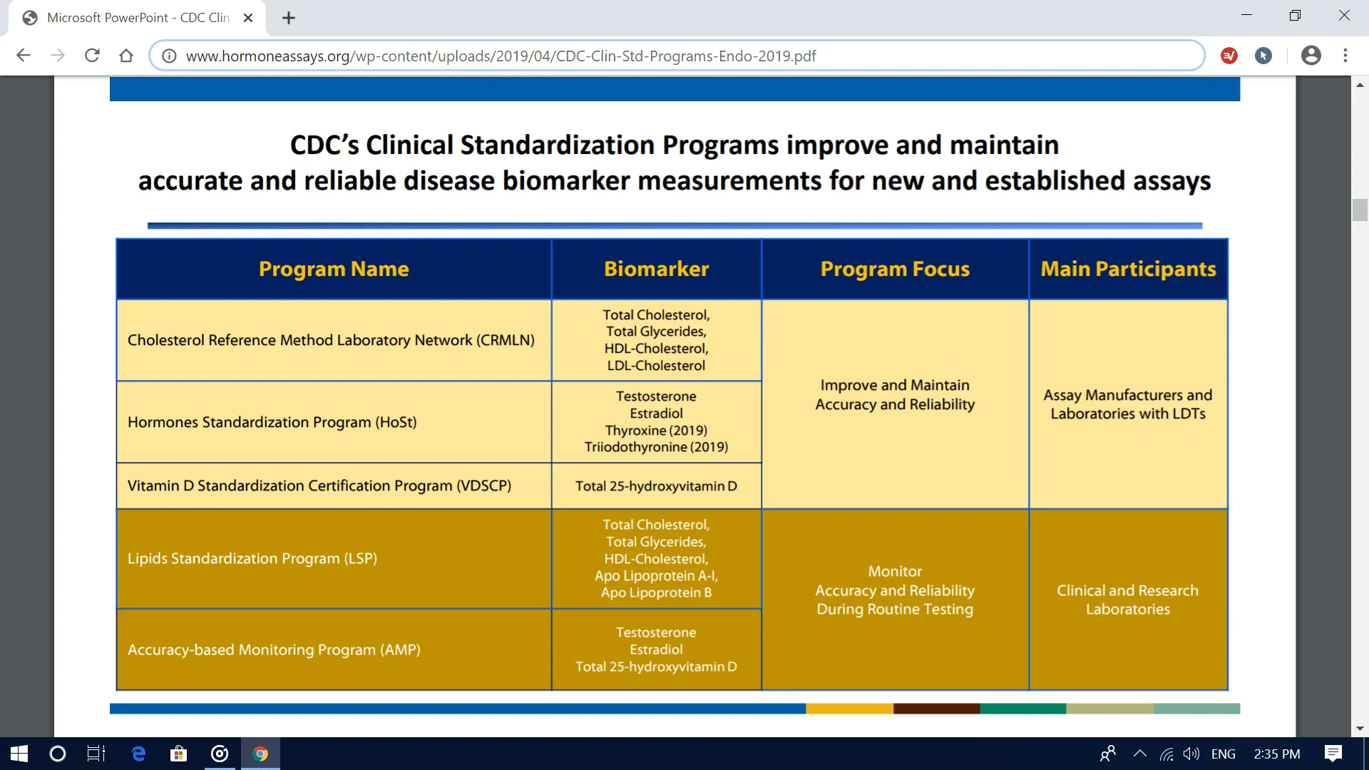1369x770 pixels.
Task: Click Assay Manufacturers and Laboratories with LDTs
Action: pyautogui.click(x=1128, y=404)
